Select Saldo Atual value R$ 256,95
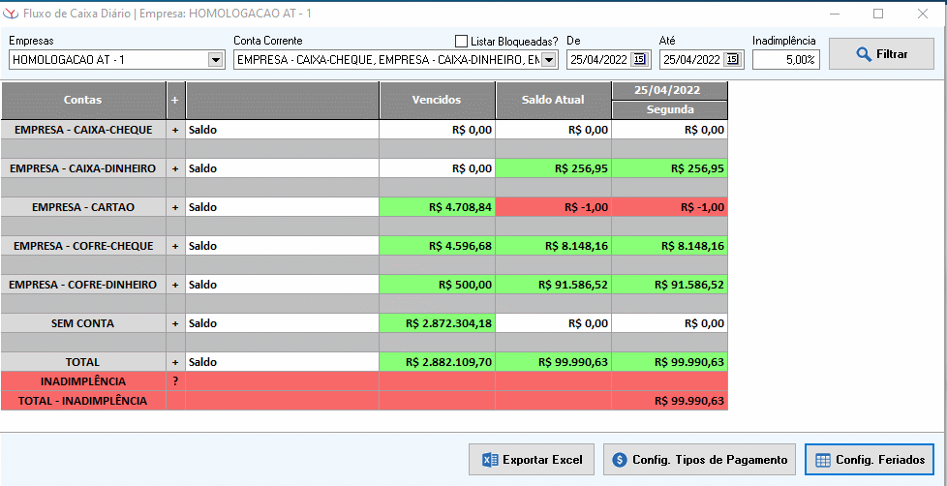This screenshot has height=486, width=947. point(553,168)
